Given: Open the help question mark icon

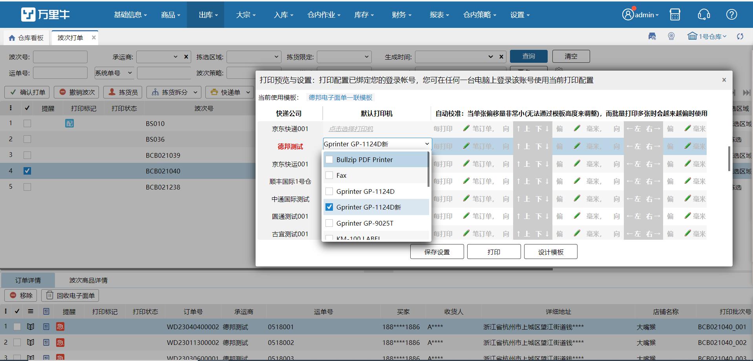Looking at the screenshot, I should [x=731, y=14].
